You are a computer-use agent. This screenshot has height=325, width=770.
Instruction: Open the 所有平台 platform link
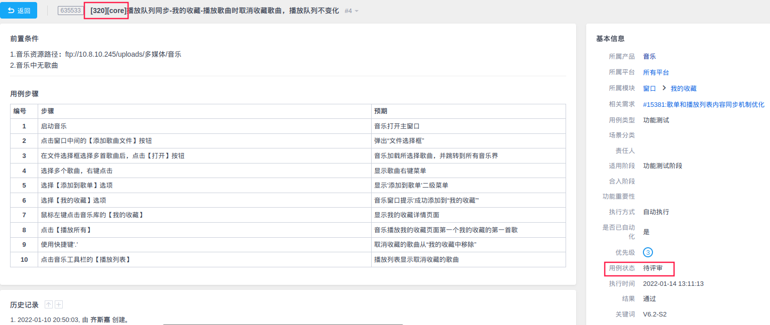[655, 72]
